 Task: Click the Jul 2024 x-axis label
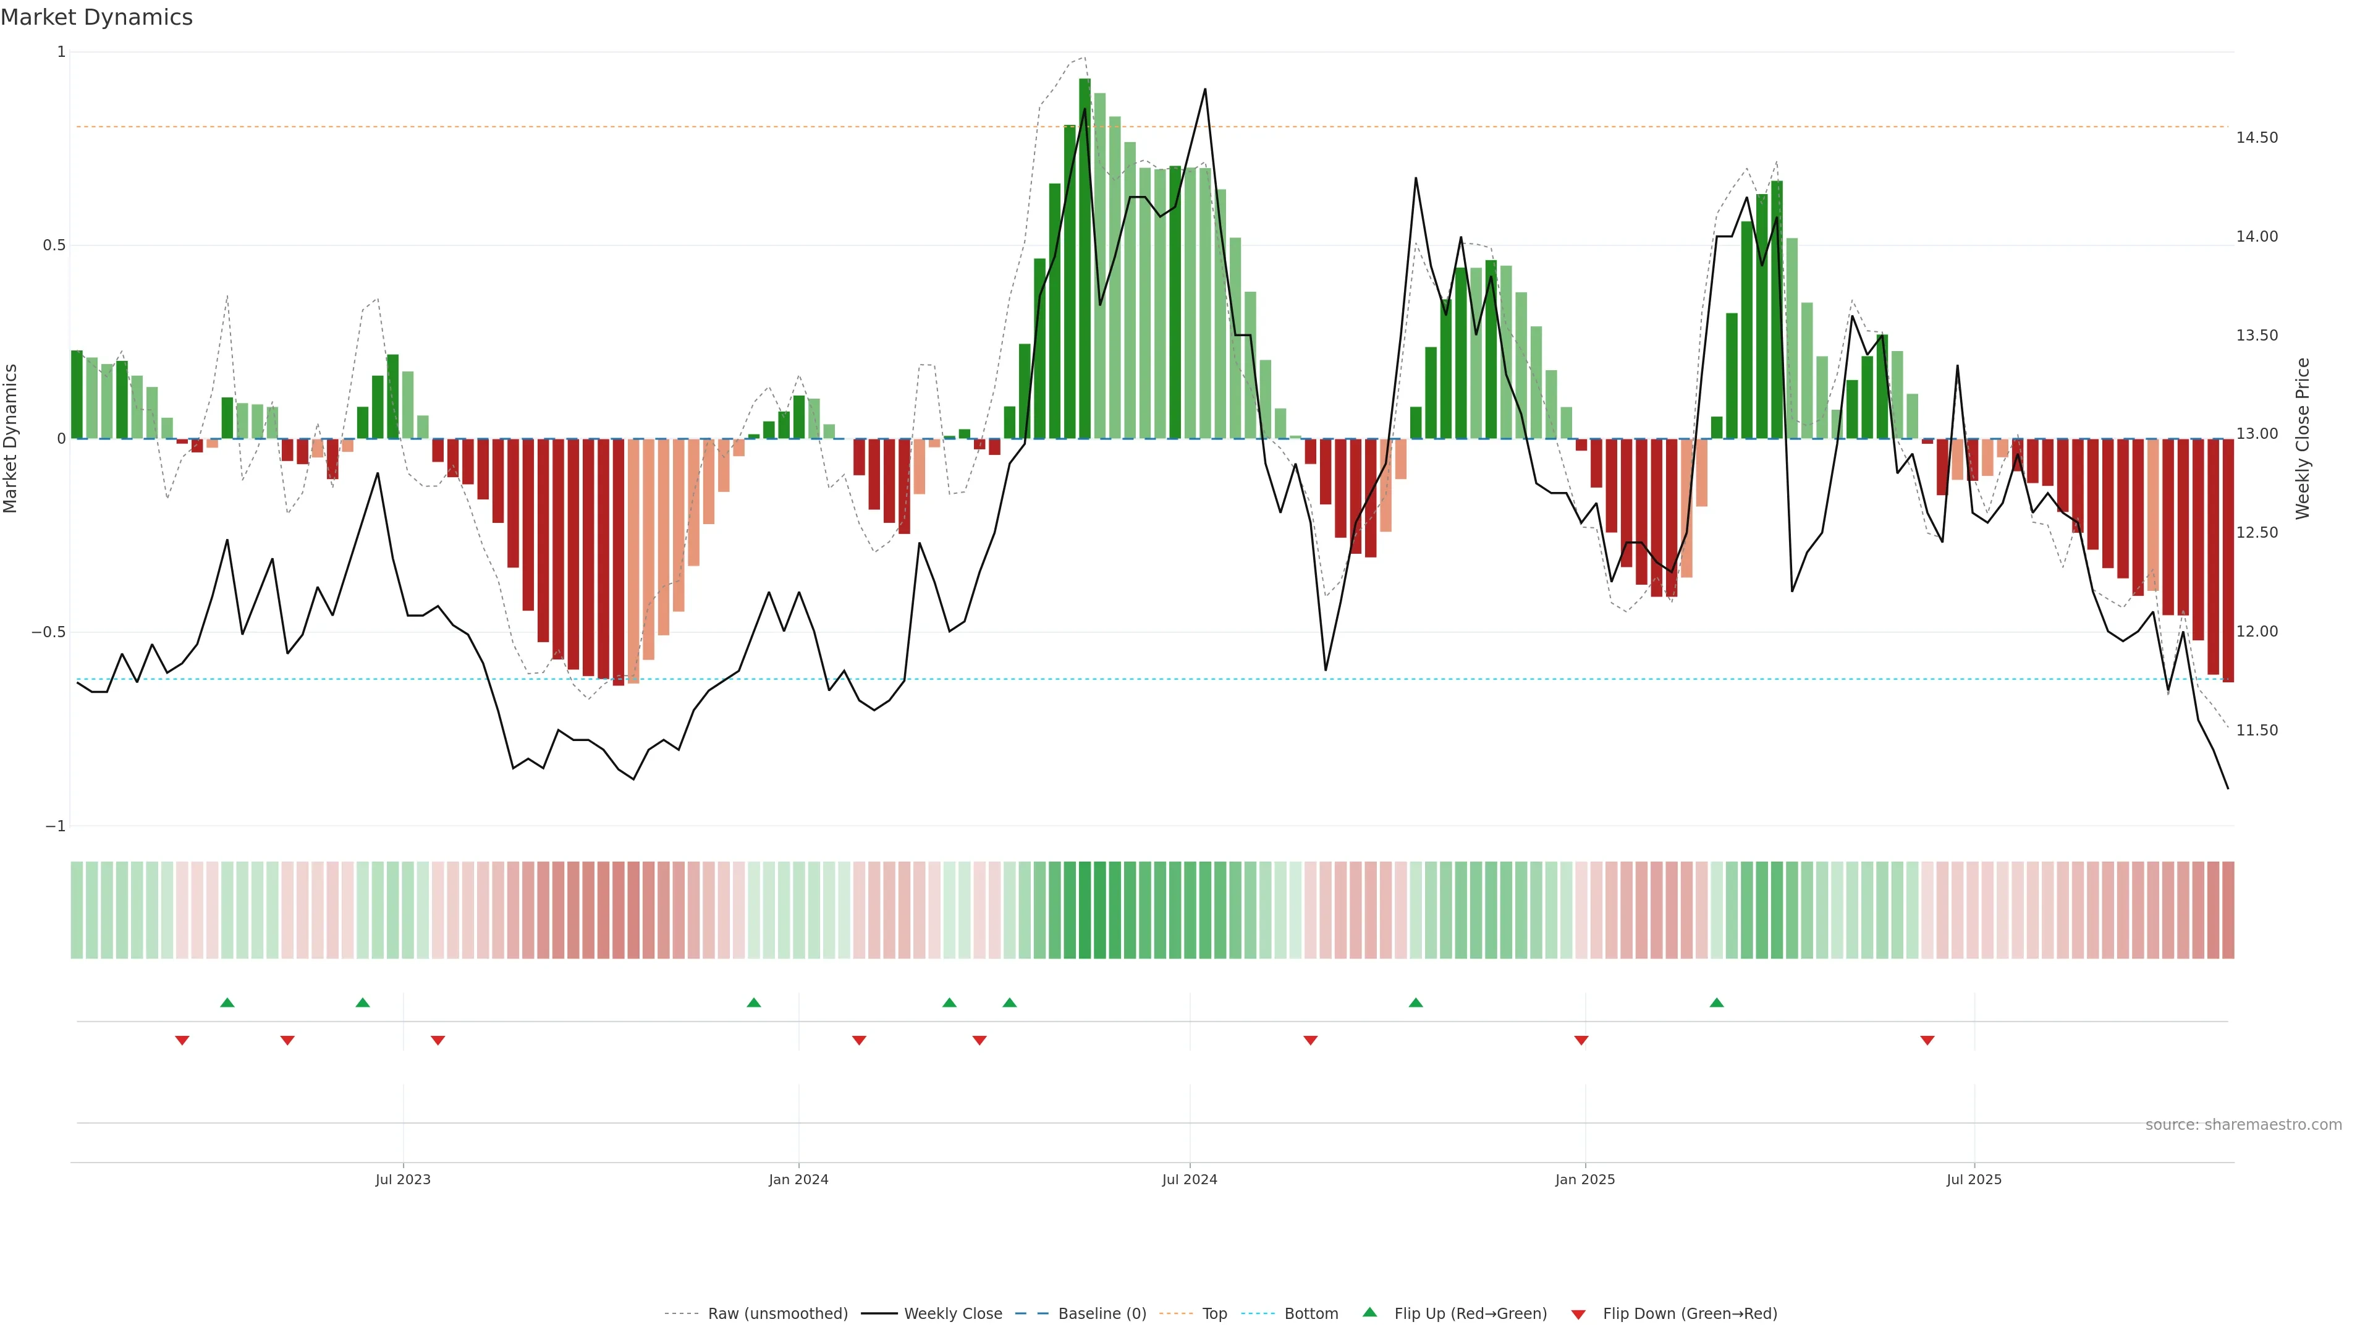click(1189, 1179)
